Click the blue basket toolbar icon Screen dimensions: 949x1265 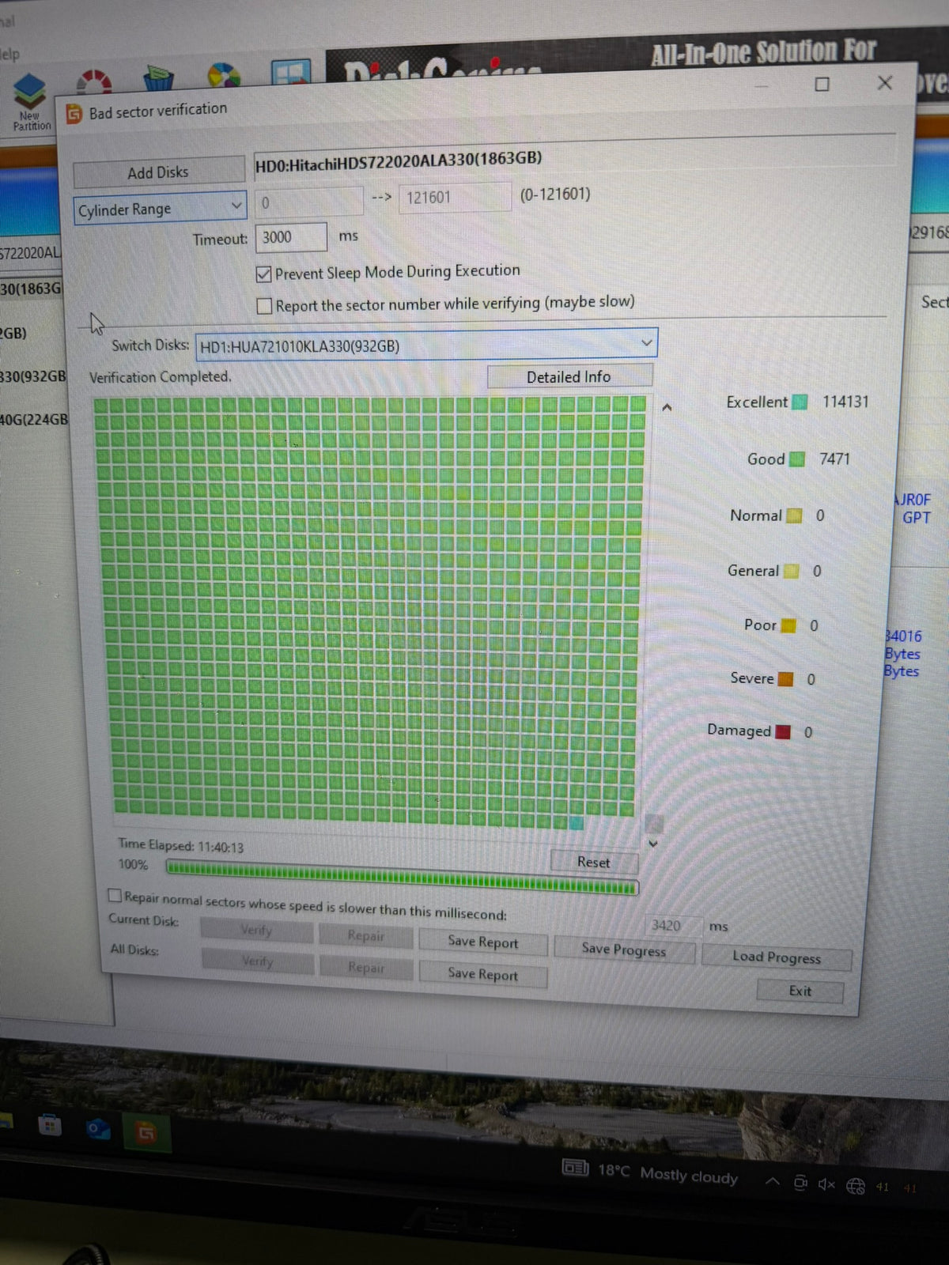coord(158,78)
